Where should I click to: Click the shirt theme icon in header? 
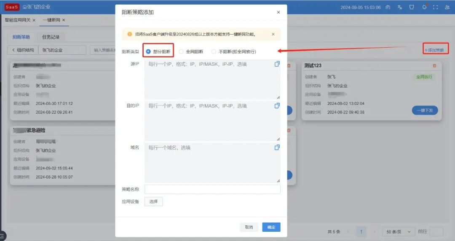pos(412,7)
